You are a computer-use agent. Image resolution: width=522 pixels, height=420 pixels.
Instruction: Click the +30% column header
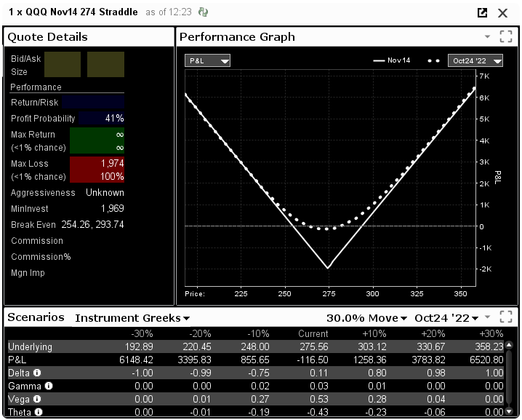(491, 333)
